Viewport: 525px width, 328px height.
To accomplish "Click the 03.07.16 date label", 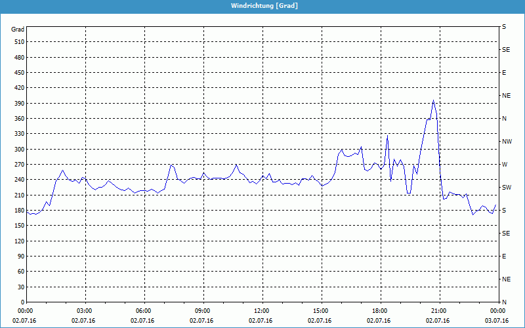I will coord(497,321).
